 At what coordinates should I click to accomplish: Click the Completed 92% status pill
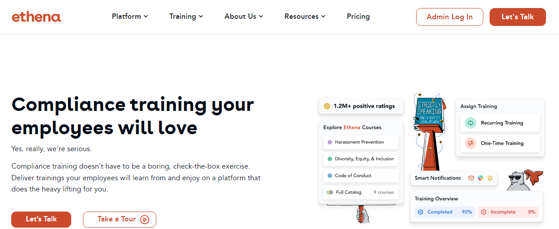click(444, 212)
